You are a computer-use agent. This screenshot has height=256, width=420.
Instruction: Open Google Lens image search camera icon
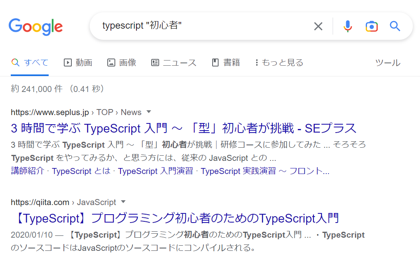tap(371, 26)
